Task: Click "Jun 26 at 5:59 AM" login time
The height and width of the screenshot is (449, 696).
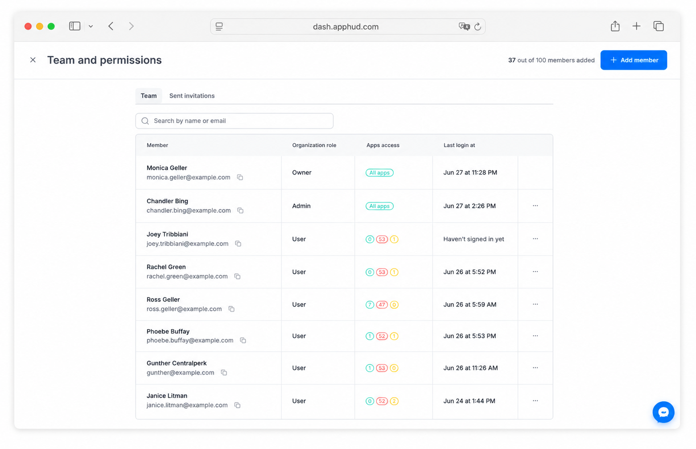Action: [469, 305]
